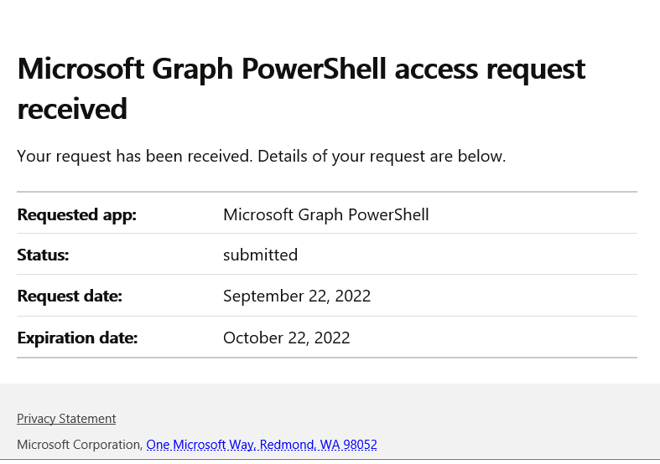Click the word Microsoft in the large heading

pyautogui.click(x=81, y=69)
